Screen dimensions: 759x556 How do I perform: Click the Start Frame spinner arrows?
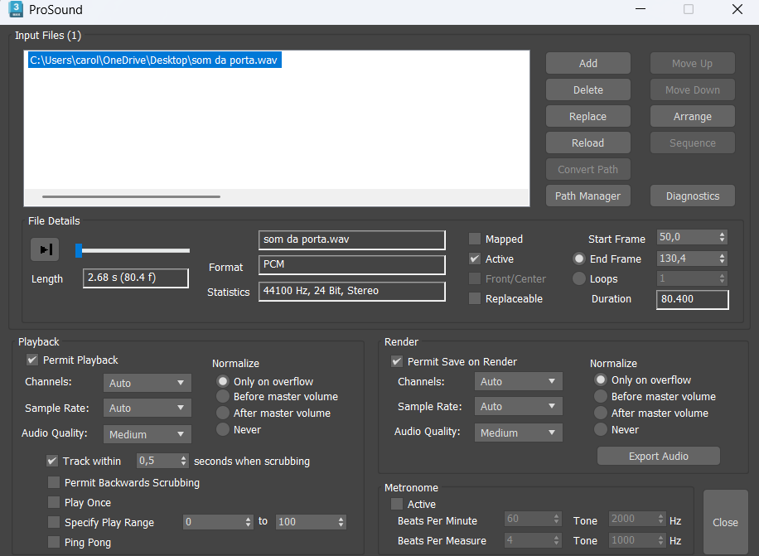pyautogui.click(x=723, y=238)
